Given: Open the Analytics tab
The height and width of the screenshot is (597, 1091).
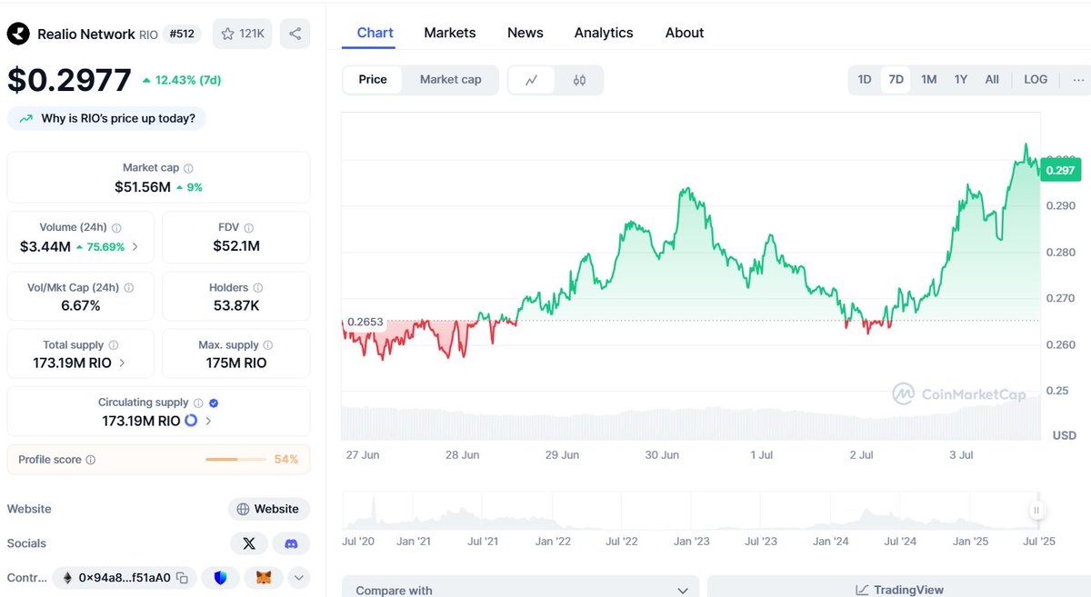Looking at the screenshot, I should 604,33.
